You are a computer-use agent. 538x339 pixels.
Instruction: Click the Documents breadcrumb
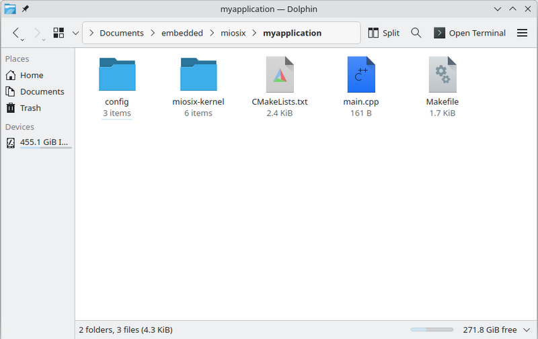(122, 33)
